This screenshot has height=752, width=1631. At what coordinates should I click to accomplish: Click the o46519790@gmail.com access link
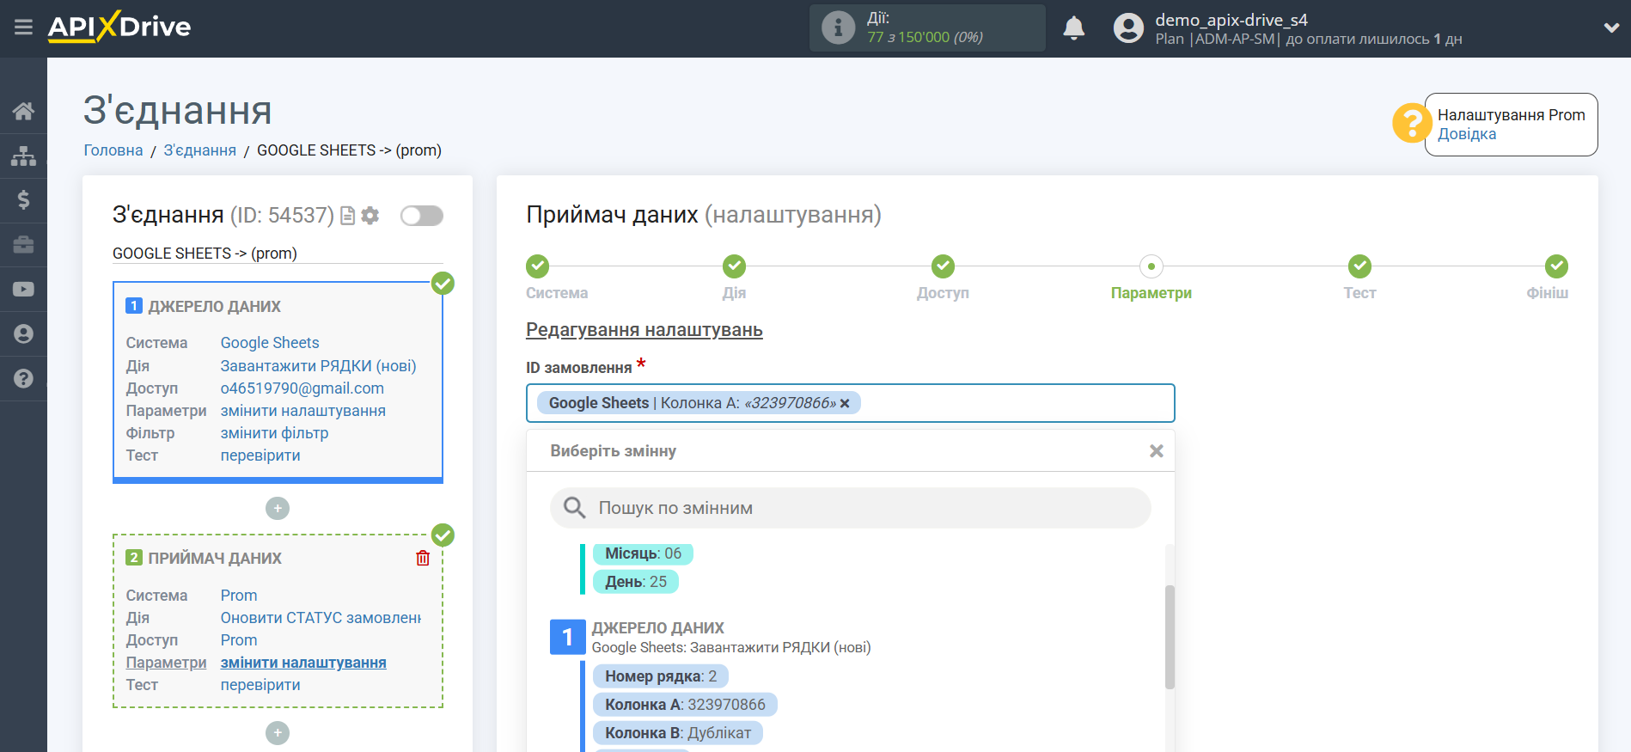[x=302, y=388]
